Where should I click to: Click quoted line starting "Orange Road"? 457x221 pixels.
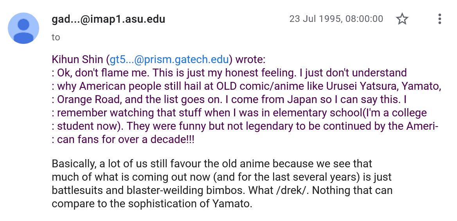click(x=229, y=100)
